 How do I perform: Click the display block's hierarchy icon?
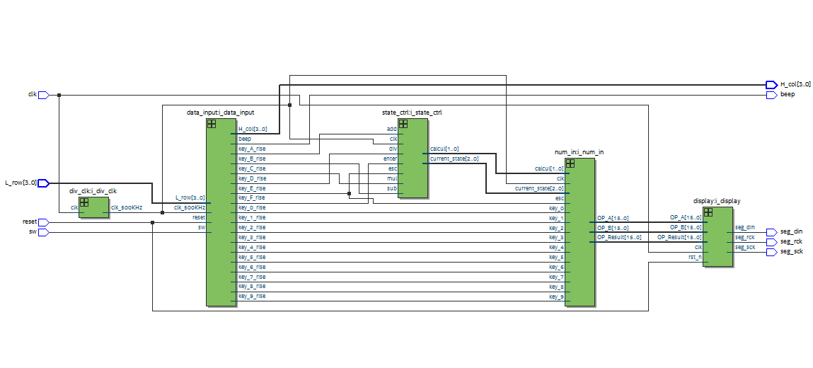click(708, 212)
